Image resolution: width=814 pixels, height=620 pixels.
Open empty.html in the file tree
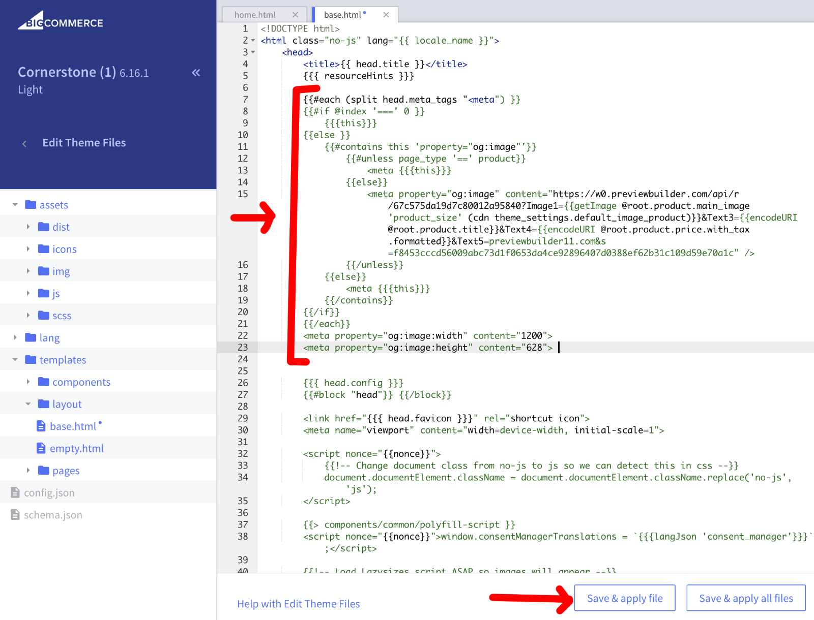pyautogui.click(x=76, y=448)
